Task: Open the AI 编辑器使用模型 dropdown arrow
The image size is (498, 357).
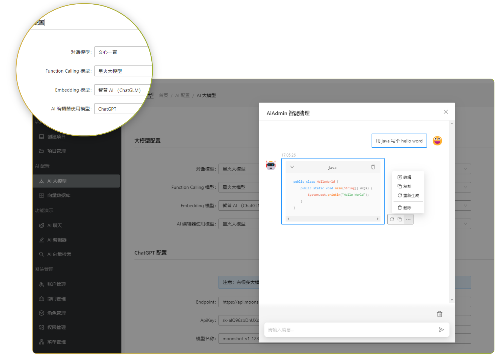Action: click(465, 224)
